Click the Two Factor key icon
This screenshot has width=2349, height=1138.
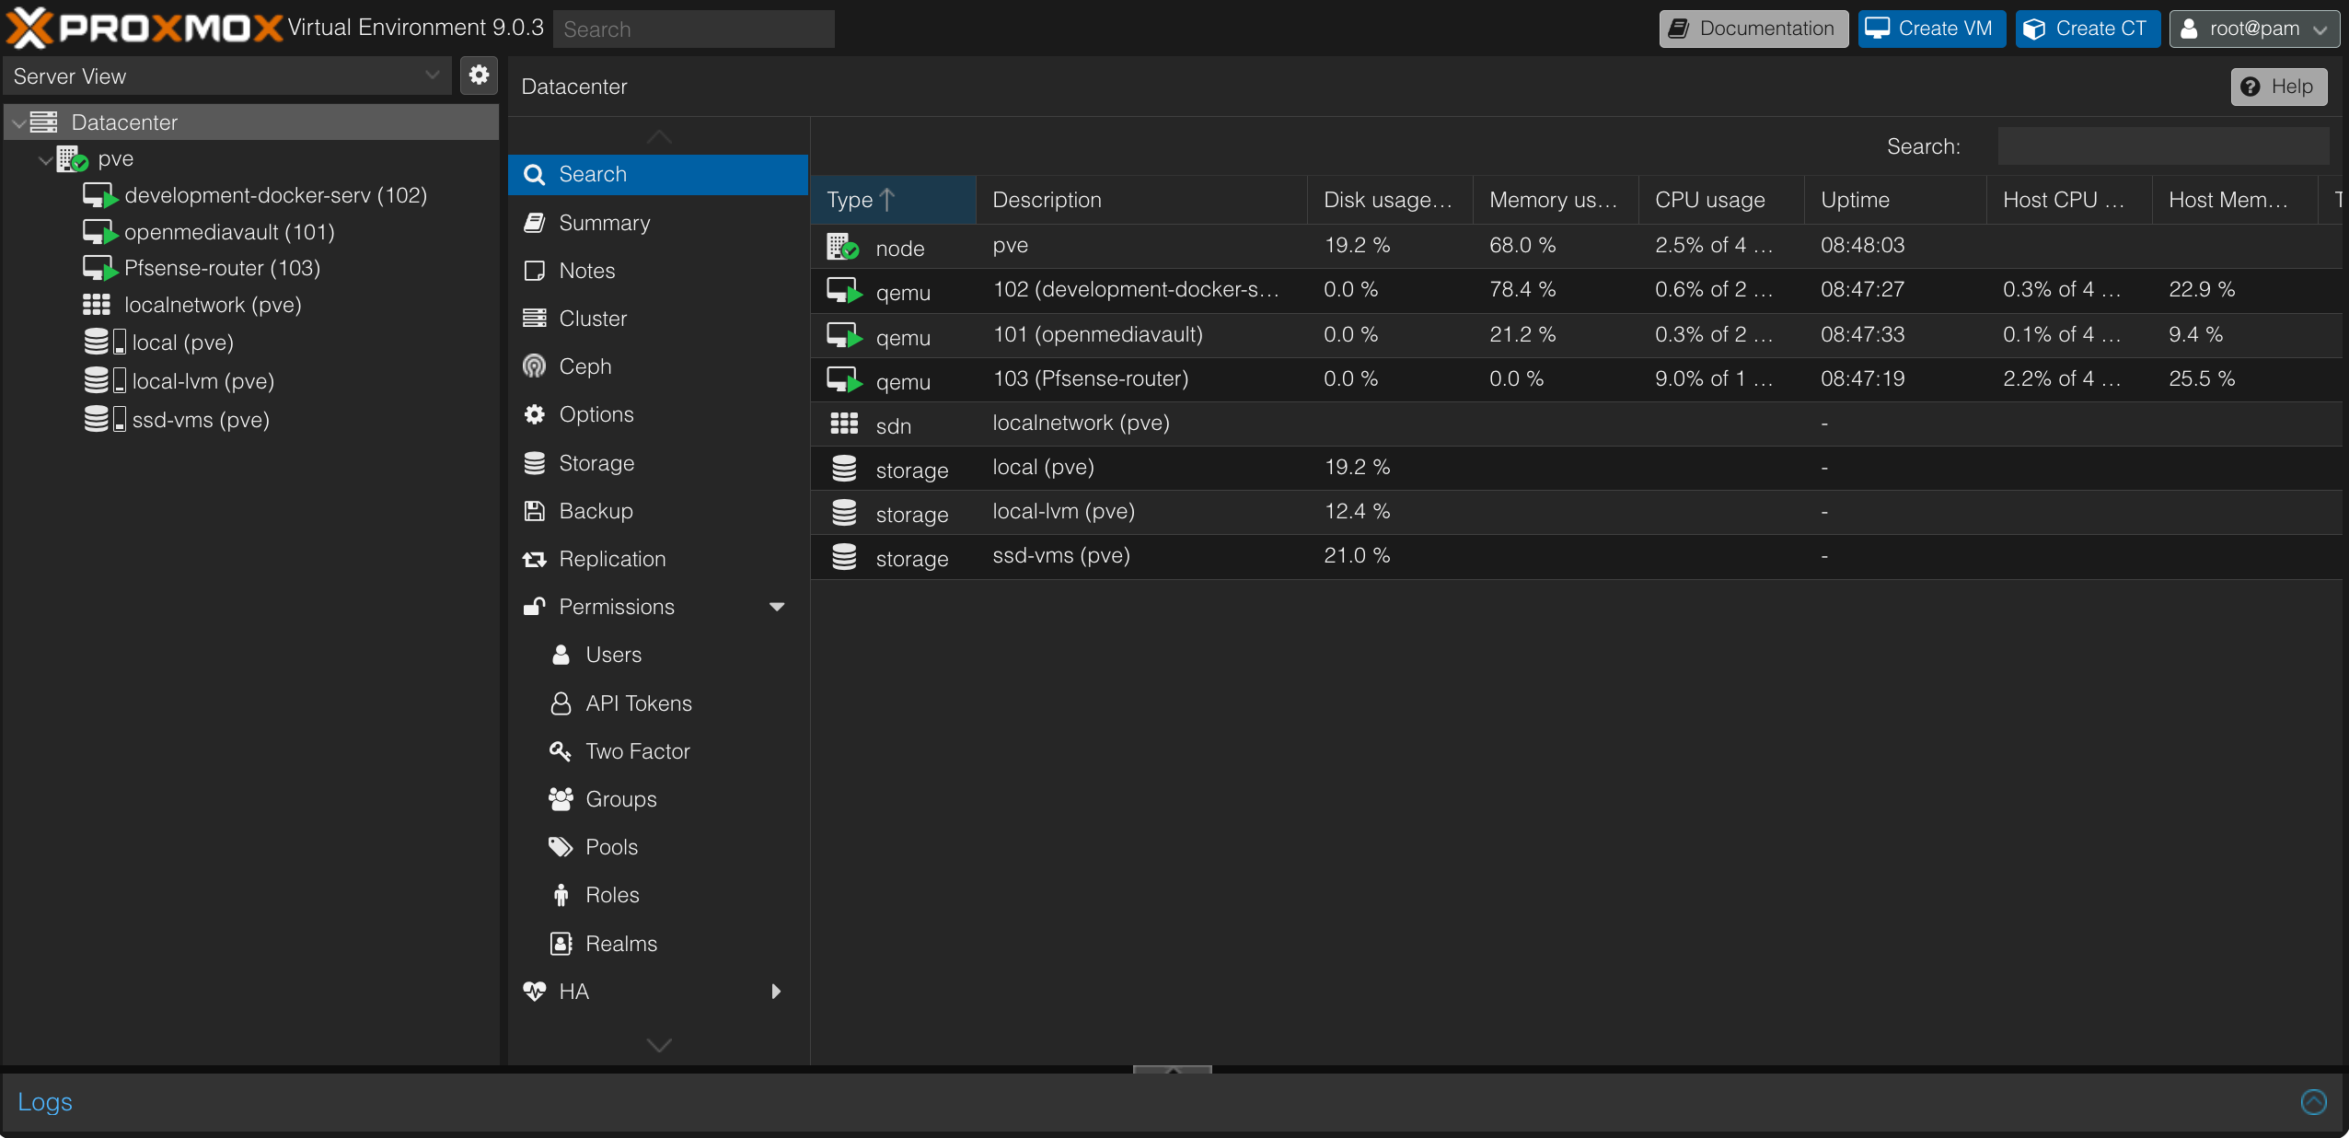pyautogui.click(x=560, y=751)
